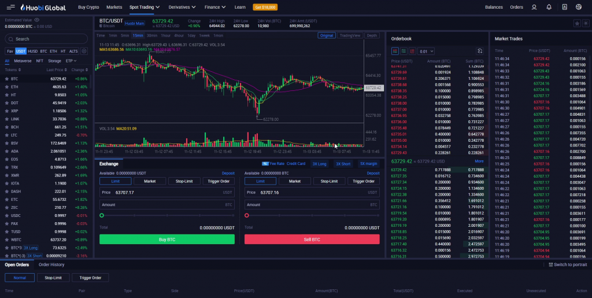Filter open orders by Stop-Limit

[x=53, y=278]
